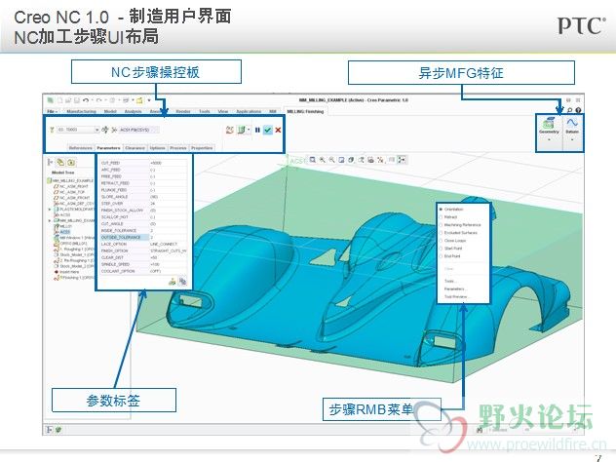Select the Excluded Surfaces radio option

click(x=458, y=233)
